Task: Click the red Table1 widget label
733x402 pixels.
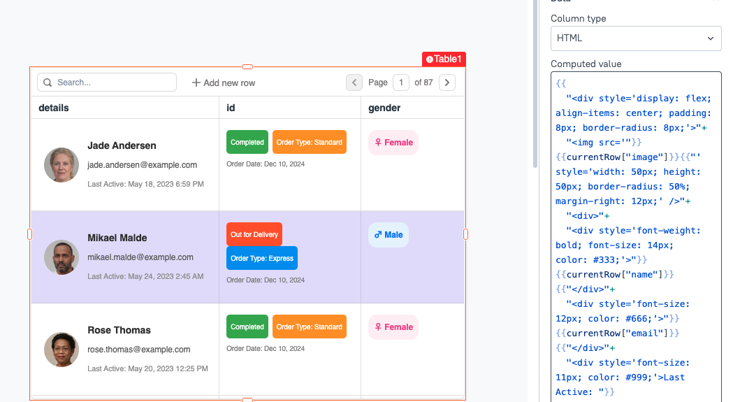Action: point(444,59)
